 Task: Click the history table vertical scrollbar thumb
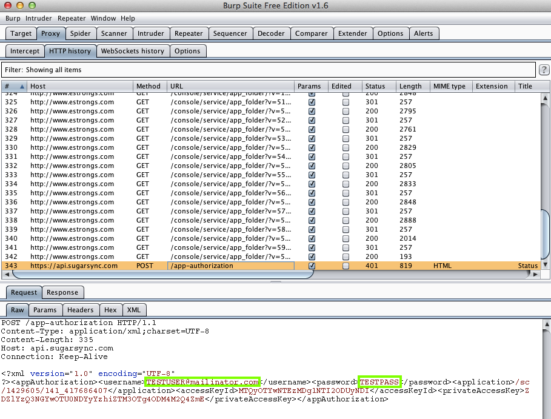546,233
